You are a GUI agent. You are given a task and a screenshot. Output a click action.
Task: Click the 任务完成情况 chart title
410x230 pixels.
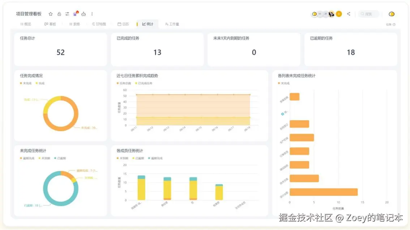(x=31, y=76)
